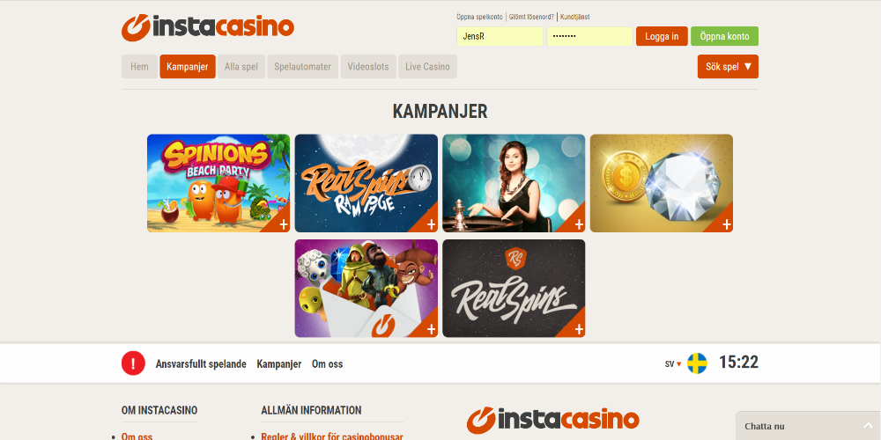Click the username field containing JensR
This screenshot has height=440, width=881.
(x=500, y=36)
